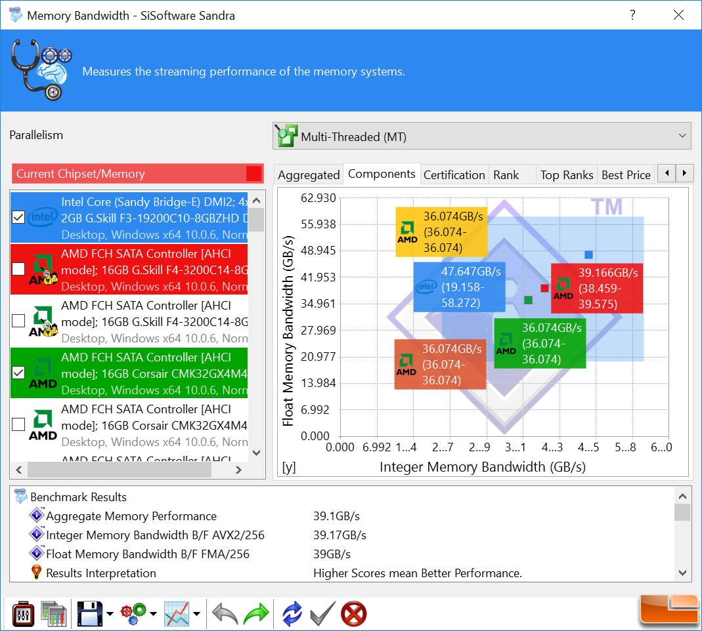Viewport: 702px width, 631px height.
Task: Expand the gears settings dropdown arrow
Action: (x=153, y=614)
